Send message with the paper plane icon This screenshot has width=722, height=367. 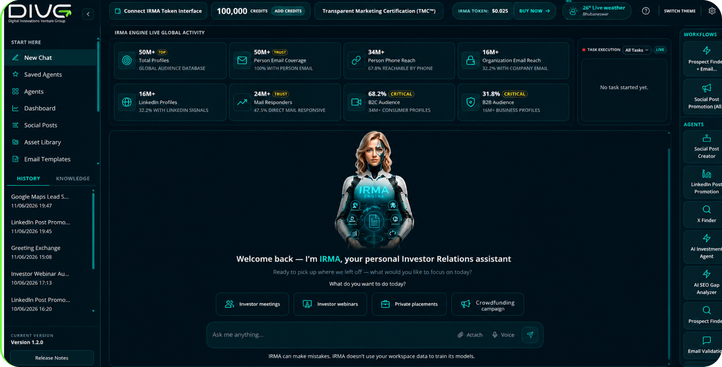530,335
